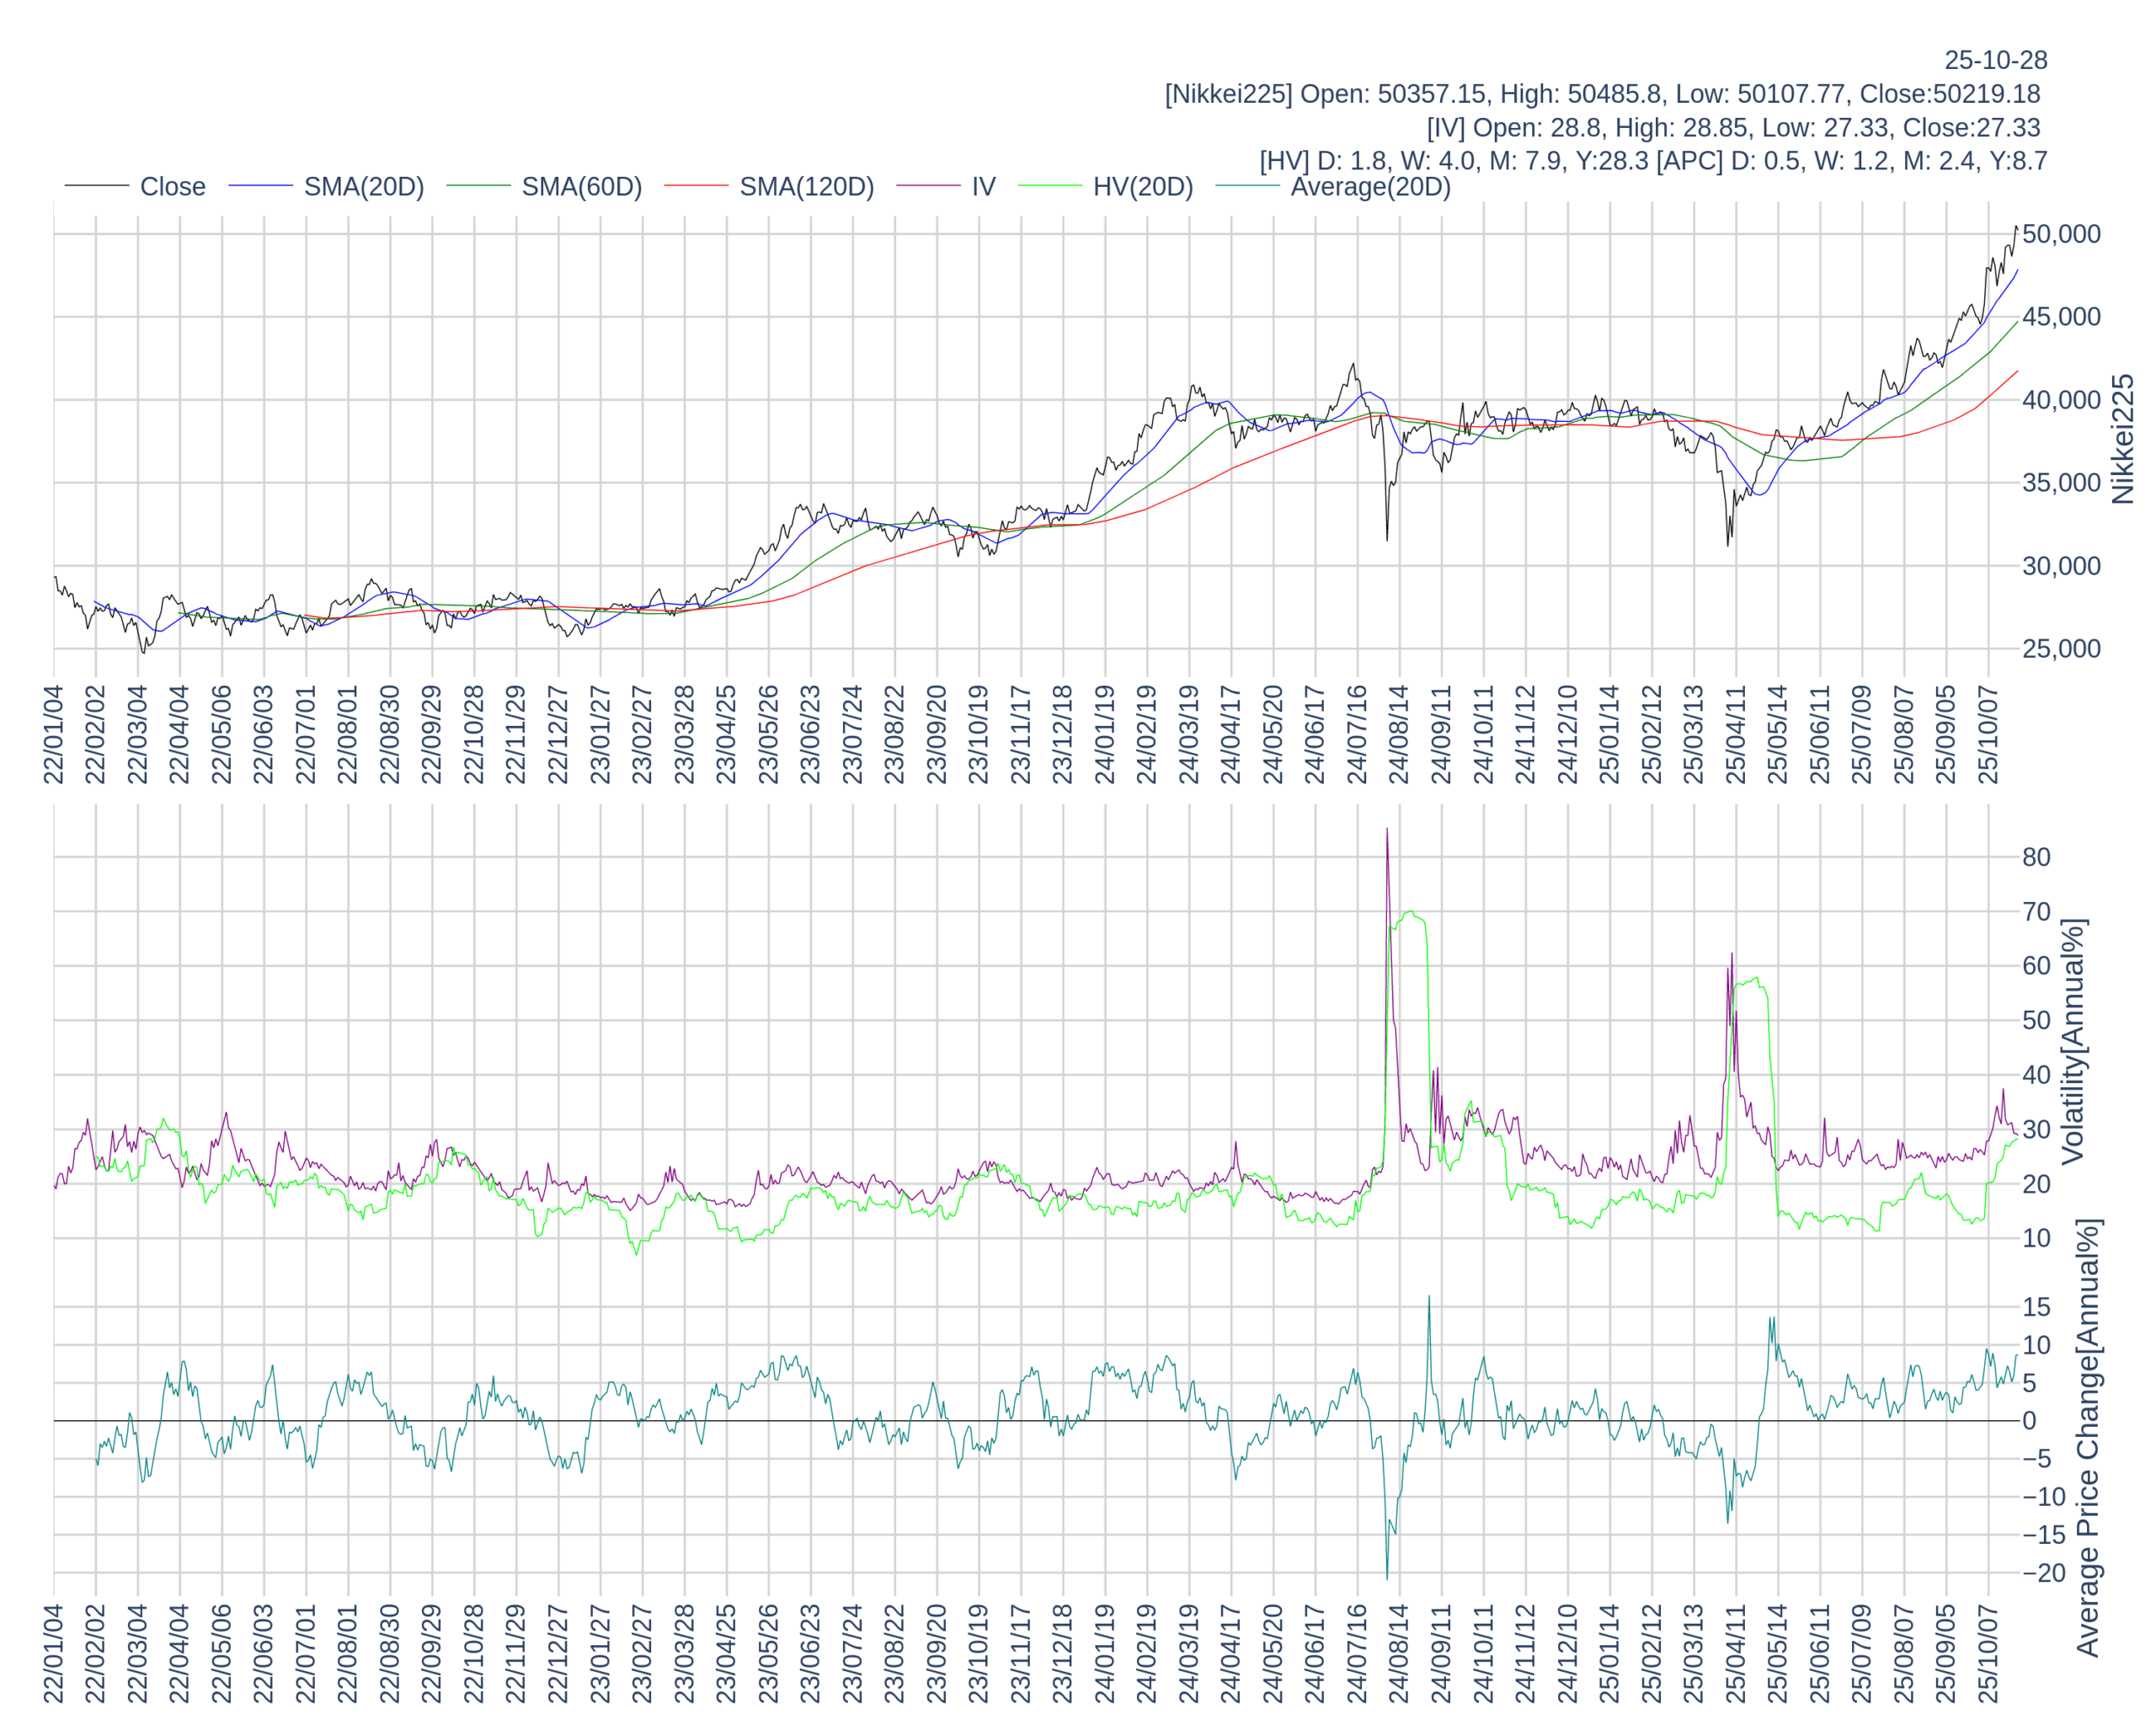Toggle Average(20D) legend entry
2156x1725 pixels.
[1369, 187]
